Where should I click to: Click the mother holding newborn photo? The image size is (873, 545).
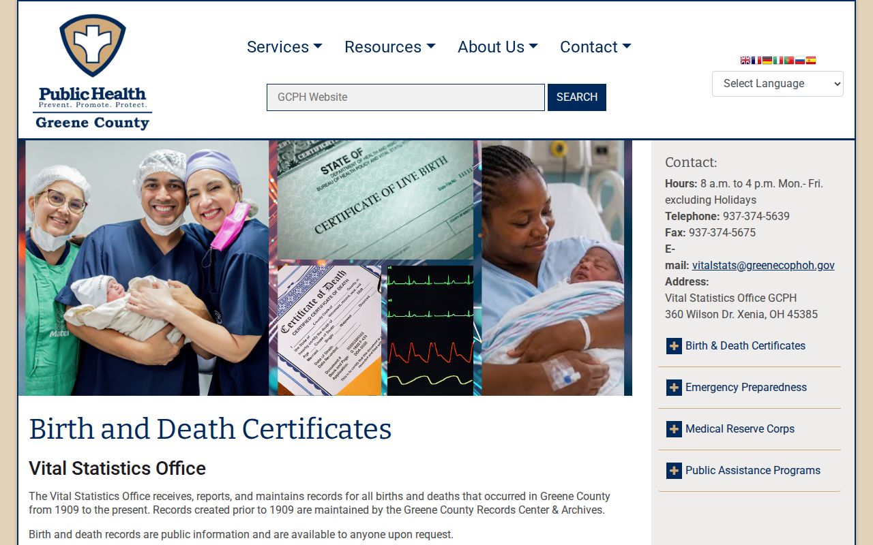tap(553, 268)
